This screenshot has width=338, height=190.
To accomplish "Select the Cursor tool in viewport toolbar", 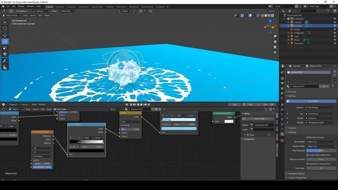I will point(5,28).
